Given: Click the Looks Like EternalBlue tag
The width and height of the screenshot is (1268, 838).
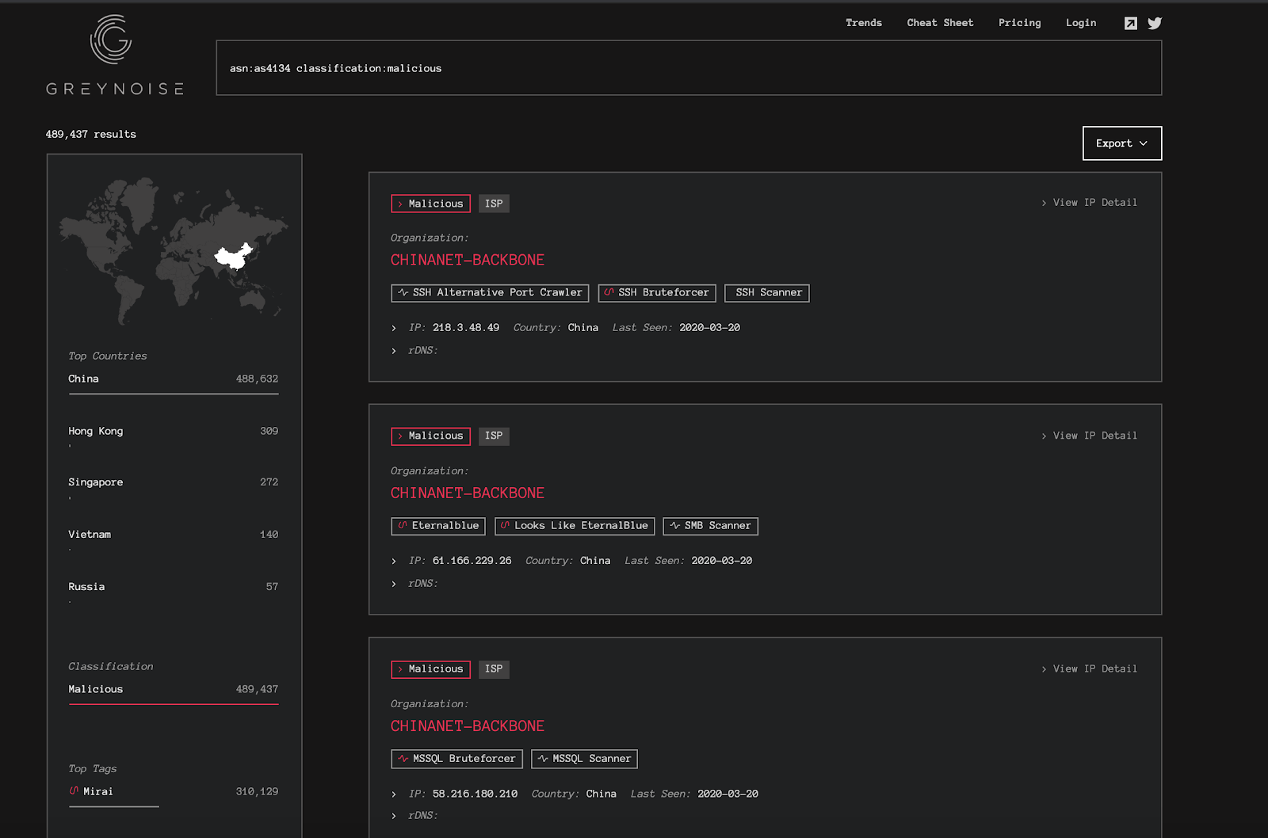Looking at the screenshot, I should click(x=575, y=526).
